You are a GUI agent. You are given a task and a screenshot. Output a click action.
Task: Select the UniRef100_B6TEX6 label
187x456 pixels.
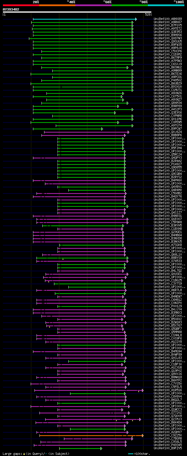[x=168, y=74]
